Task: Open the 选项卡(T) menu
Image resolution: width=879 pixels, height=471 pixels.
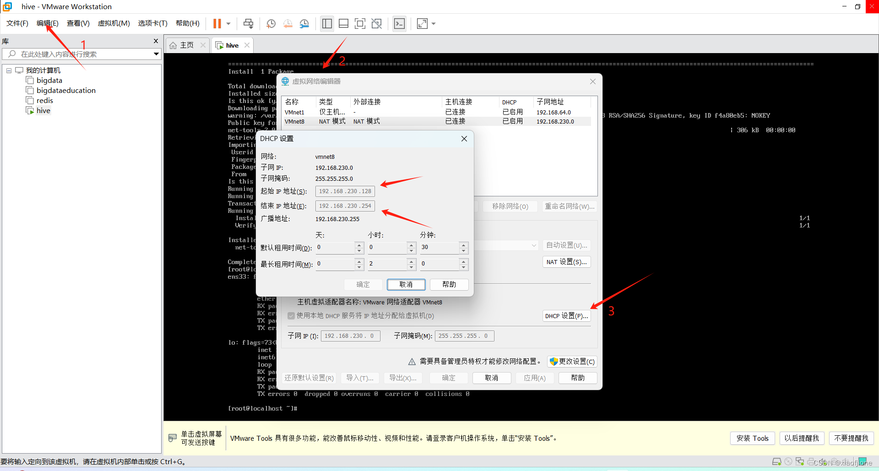Action: click(153, 23)
